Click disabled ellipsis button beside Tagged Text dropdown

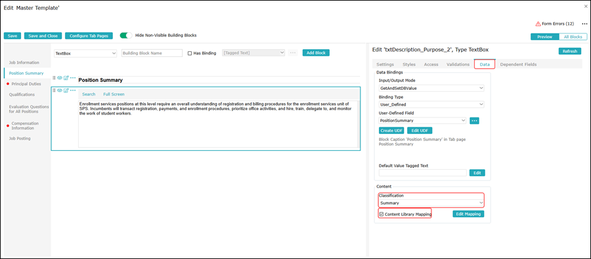[293, 53]
